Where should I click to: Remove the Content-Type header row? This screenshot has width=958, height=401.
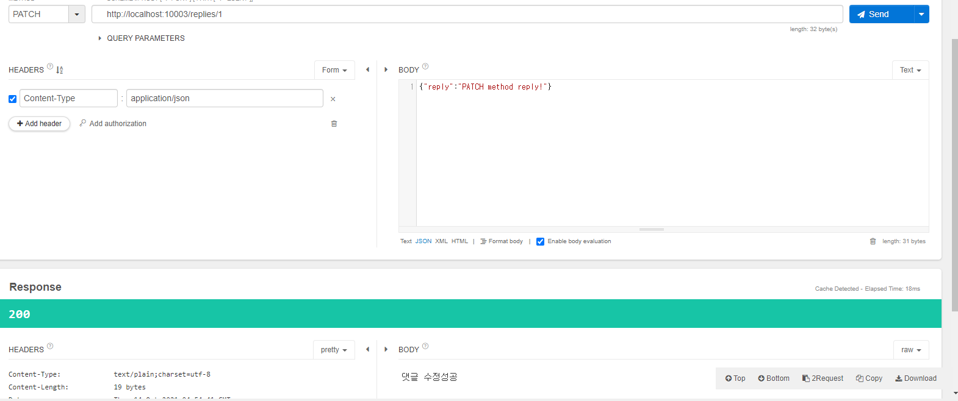coord(333,99)
